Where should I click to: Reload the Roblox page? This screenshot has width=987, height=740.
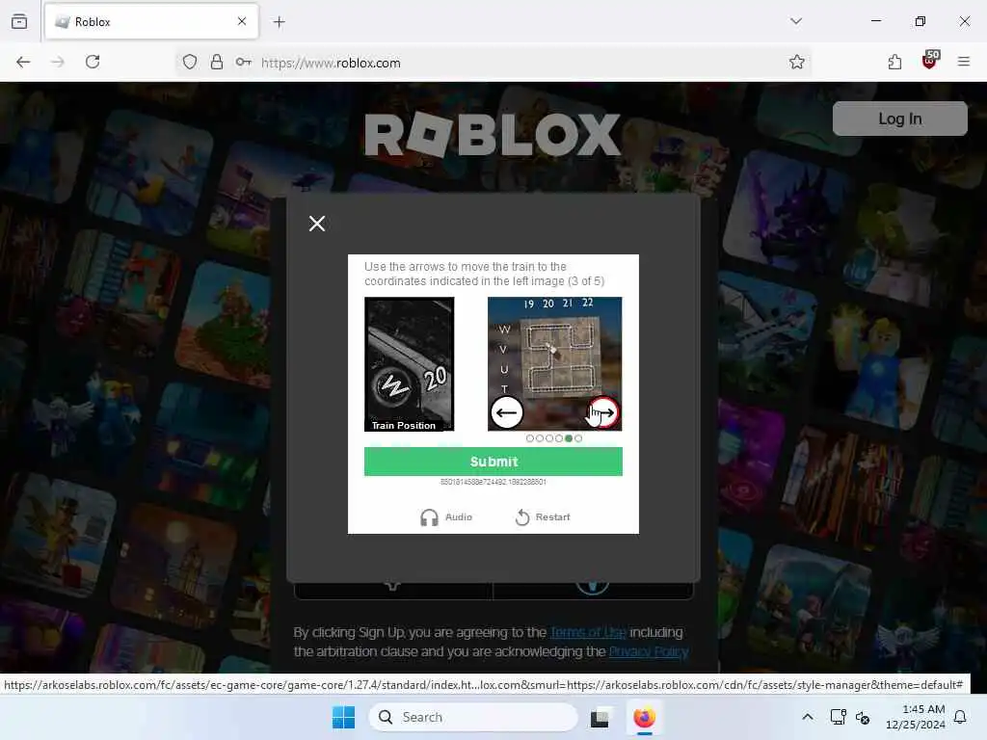coord(93,62)
